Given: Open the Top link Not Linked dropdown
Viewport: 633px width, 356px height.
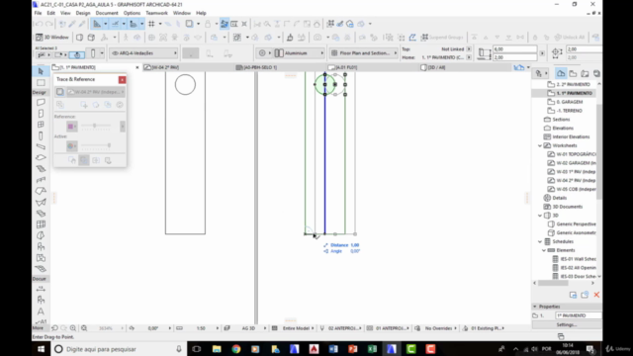Looking at the screenshot, I should [x=469, y=49].
